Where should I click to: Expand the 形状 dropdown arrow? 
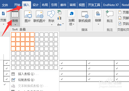pyautogui.click(x=52, y=25)
